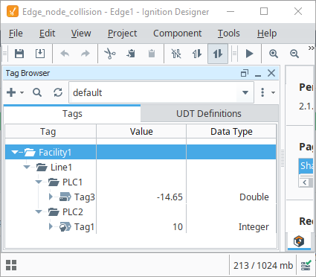Image resolution: width=316 pixels, height=277 pixels.
Task: Search tags magnifier icon
Action: pos(37,92)
